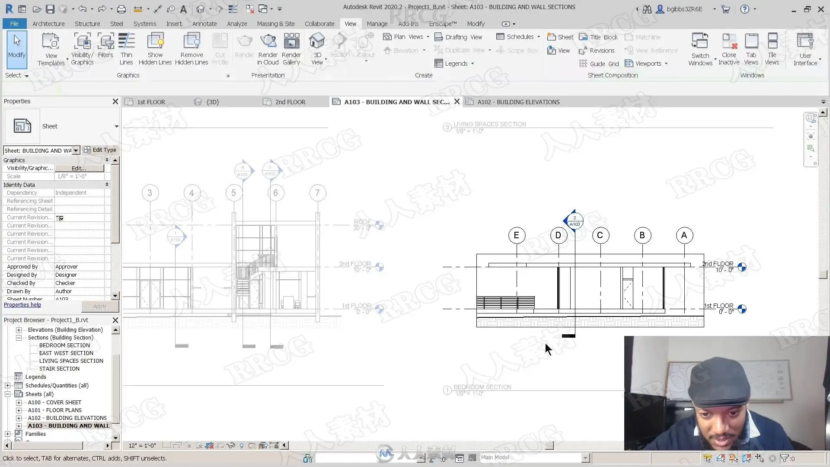
Task: Open the Legends dropdown
Action: [x=472, y=64]
